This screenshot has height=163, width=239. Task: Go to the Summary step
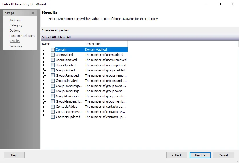(x=16, y=46)
